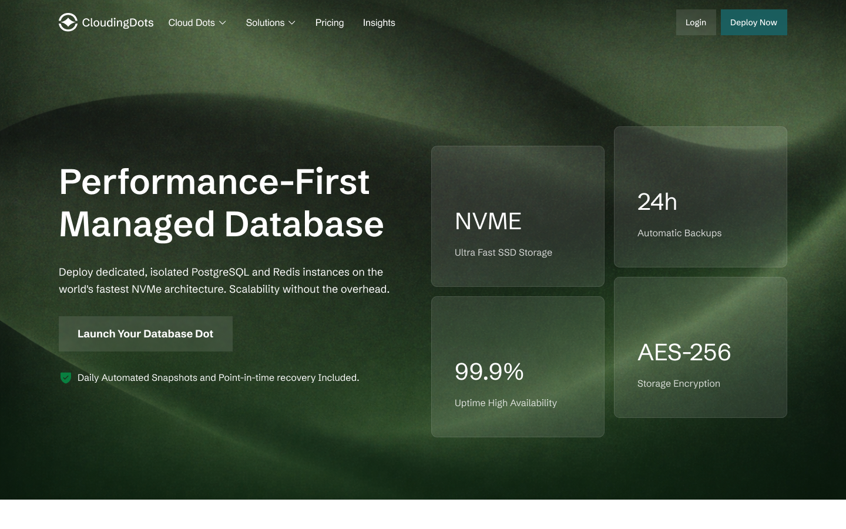
Task: Expand the Solutions chevron arrow
Action: pos(292,23)
